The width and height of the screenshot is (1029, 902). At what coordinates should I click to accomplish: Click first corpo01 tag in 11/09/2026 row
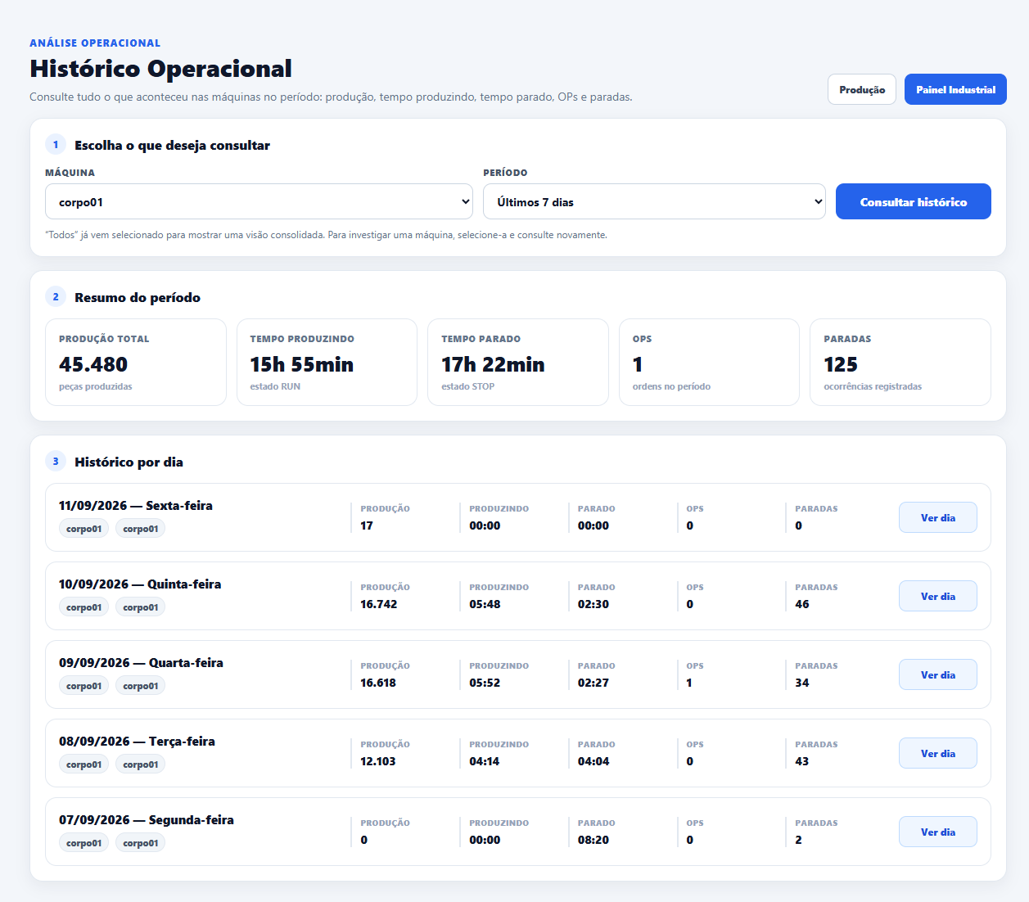pyautogui.click(x=83, y=529)
